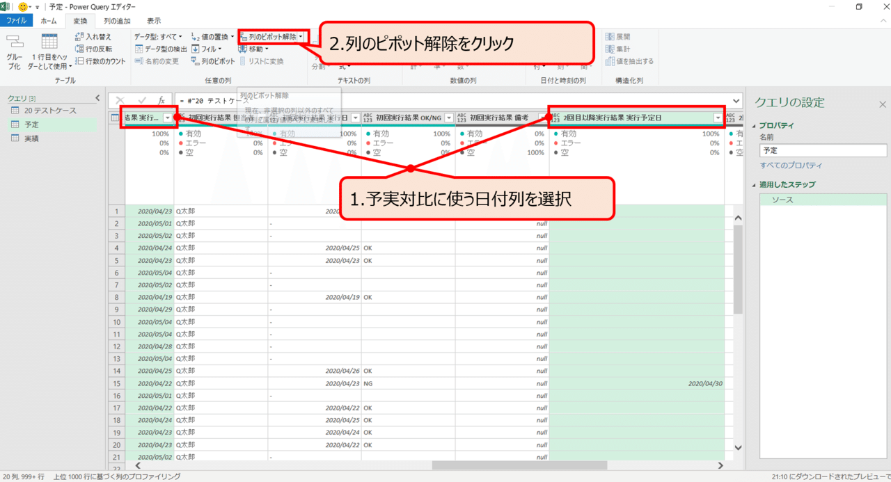Click 値を抽出する icon
Screen dimensions: 891x482
click(x=610, y=61)
